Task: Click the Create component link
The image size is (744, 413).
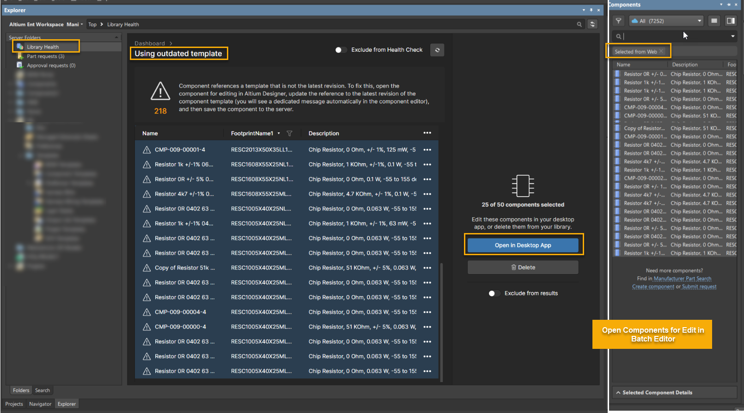Action: [653, 287]
